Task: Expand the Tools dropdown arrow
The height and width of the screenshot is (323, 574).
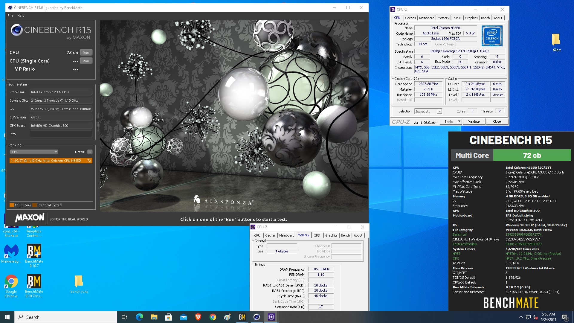Action: coord(459,121)
